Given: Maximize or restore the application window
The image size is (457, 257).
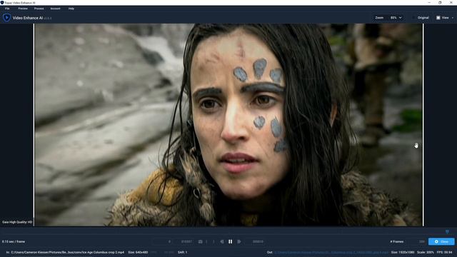Looking at the screenshot, I should [x=440, y=2].
